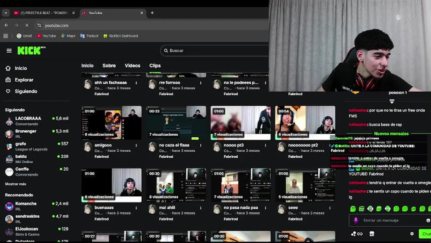Play the 'seee' clip thumbnail
The image size is (431, 243).
tap(305, 185)
